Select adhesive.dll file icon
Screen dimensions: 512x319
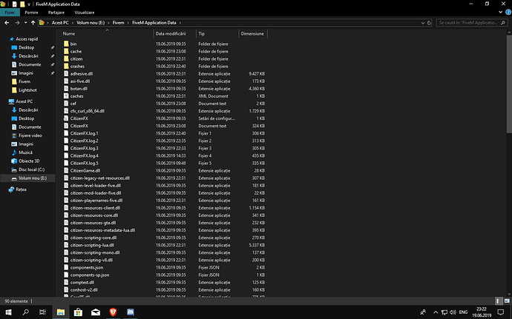click(x=66, y=73)
